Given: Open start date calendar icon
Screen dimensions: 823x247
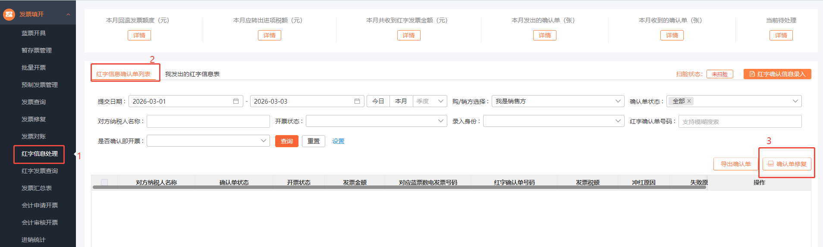Looking at the screenshot, I should 236,101.
